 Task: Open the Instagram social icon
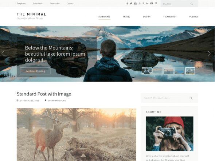pyautogui.click(x=135, y=4)
